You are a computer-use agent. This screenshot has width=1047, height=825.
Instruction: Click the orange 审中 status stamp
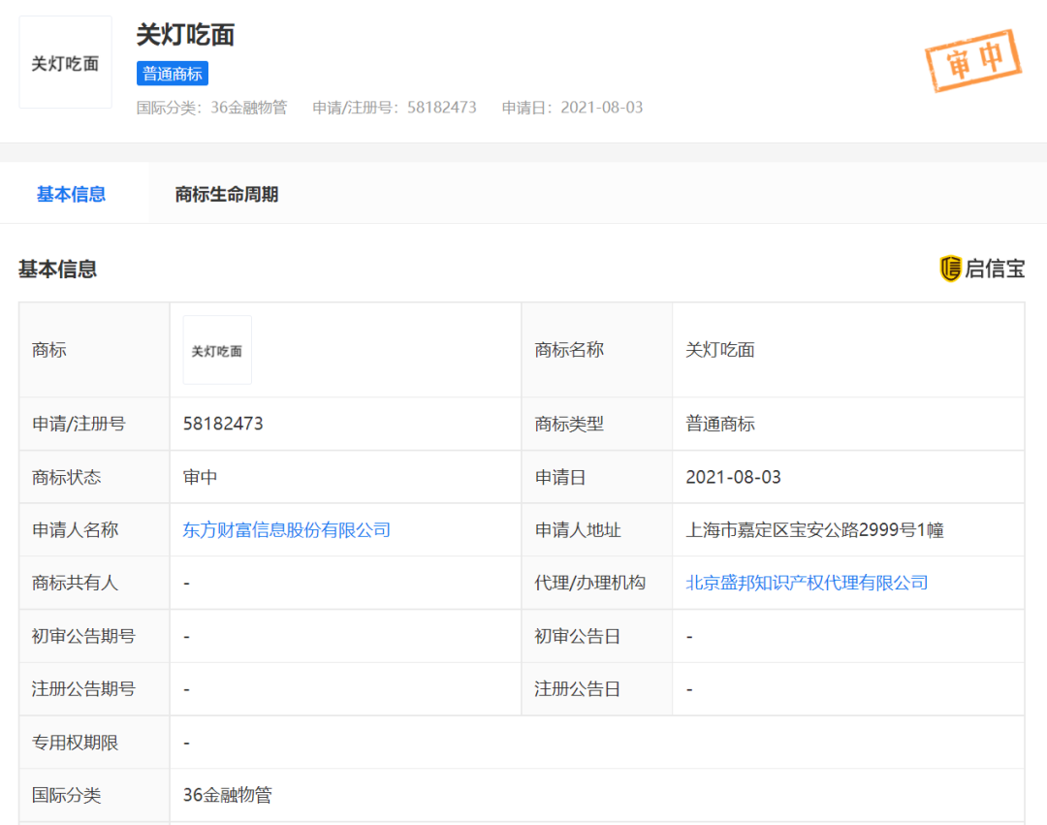pos(973,60)
